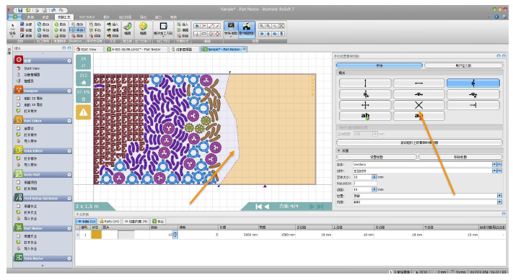Switch to the Start View document tab
Screen dimensions: 513x280
[88, 49]
